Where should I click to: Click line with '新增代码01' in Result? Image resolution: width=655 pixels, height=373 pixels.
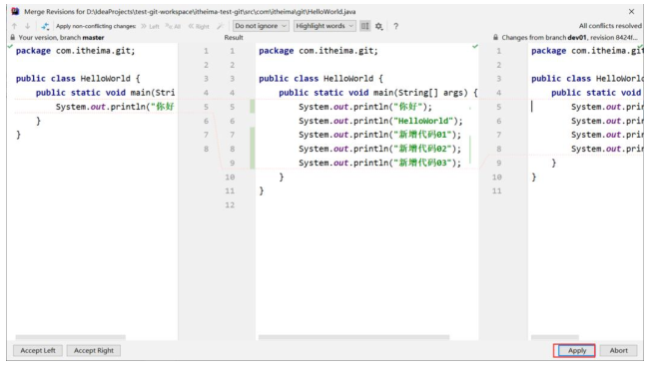[379, 135]
